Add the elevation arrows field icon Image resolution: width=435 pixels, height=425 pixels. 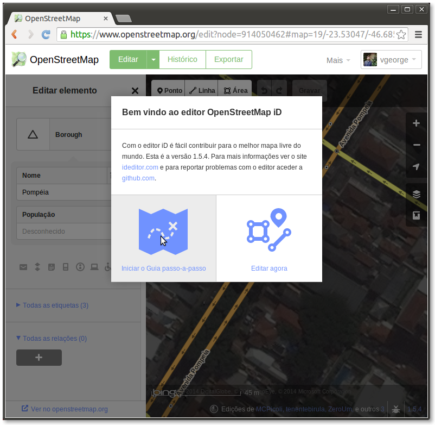pos(37,267)
